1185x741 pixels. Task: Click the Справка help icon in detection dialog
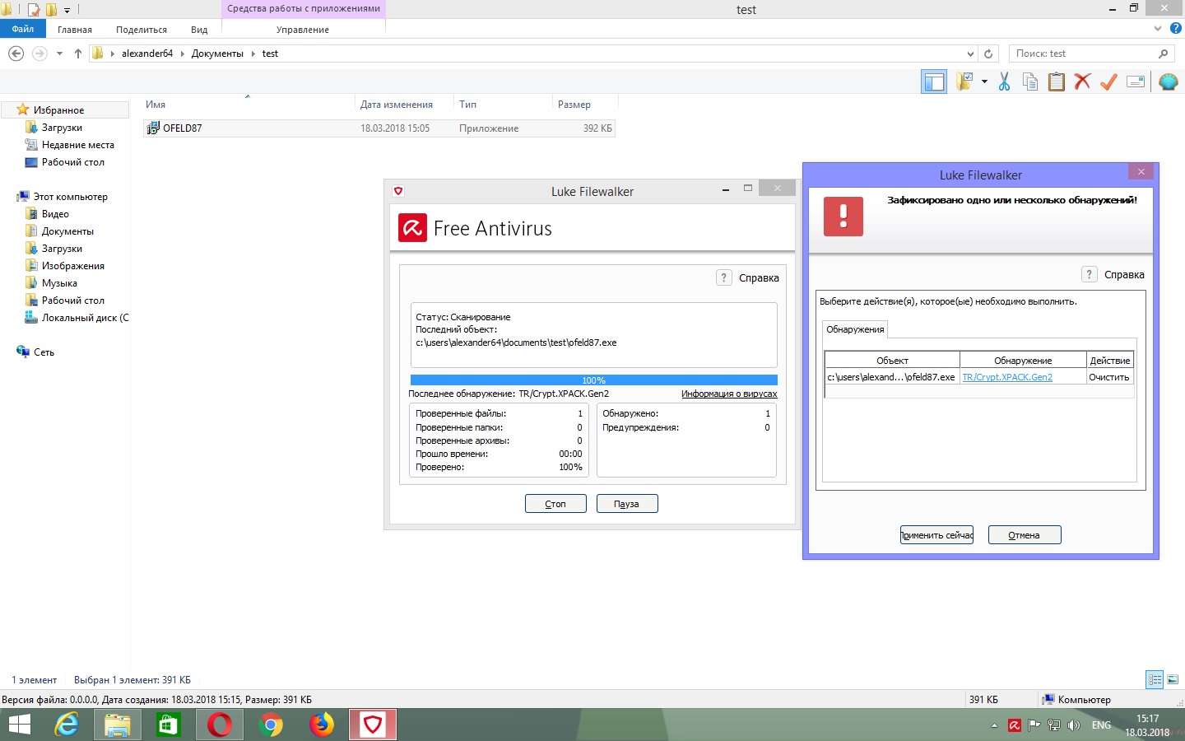(x=1089, y=274)
